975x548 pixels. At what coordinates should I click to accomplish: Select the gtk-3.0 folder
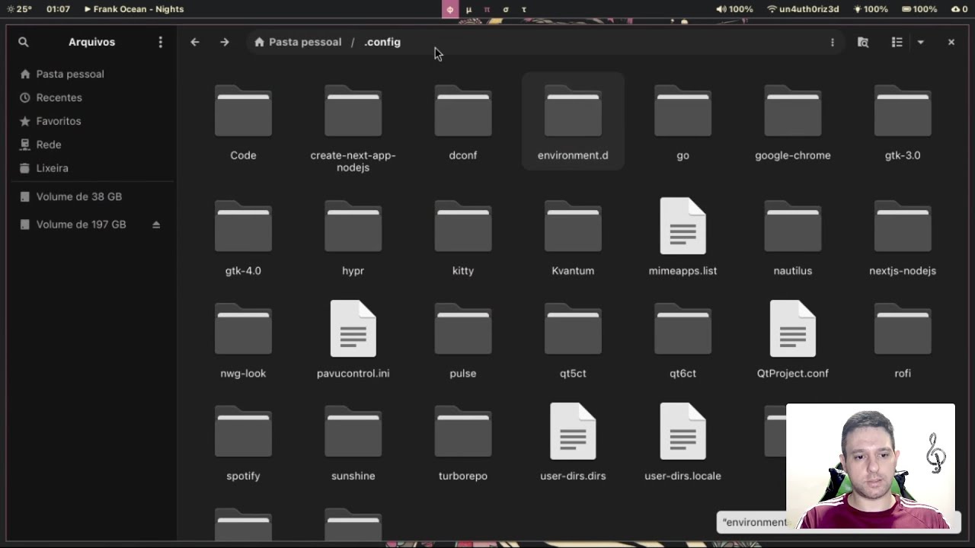(903, 122)
